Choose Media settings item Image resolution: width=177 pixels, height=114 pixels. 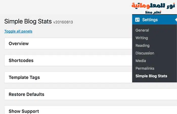point(141,61)
